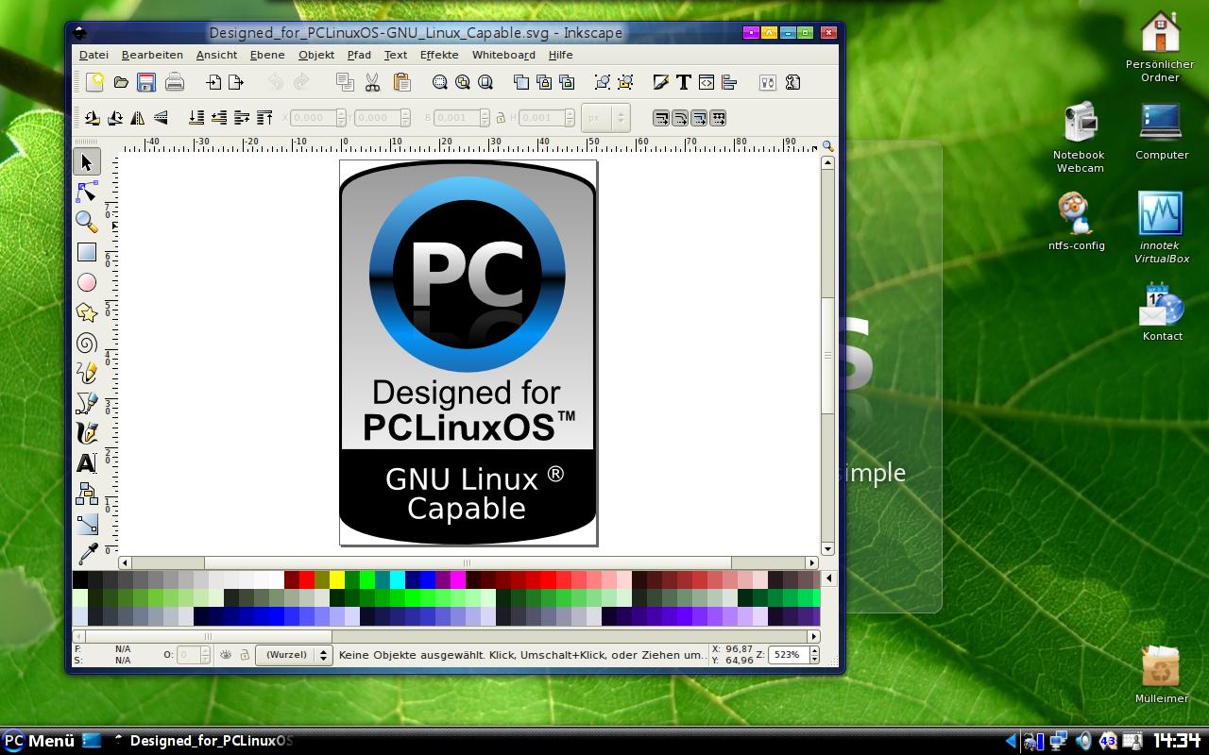1209x755 pixels.
Task: Click the Zoom to fit selection icon
Action: click(x=440, y=82)
